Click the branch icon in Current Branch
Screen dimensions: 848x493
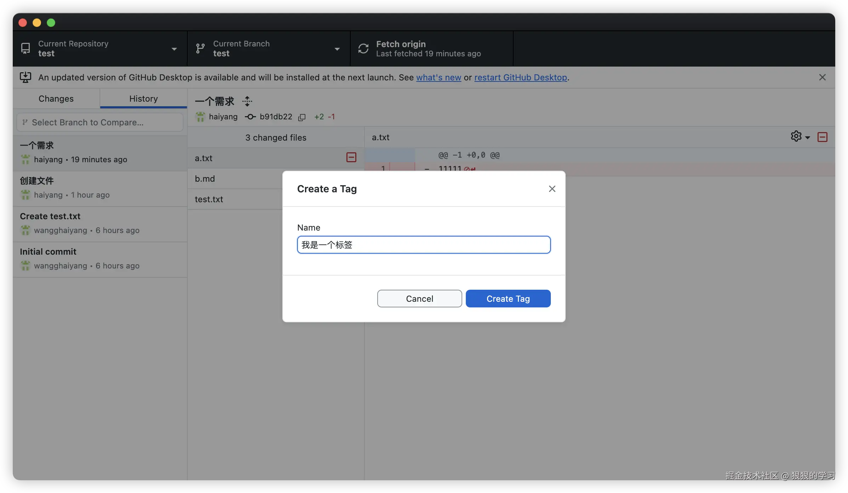pyautogui.click(x=200, y=49)
